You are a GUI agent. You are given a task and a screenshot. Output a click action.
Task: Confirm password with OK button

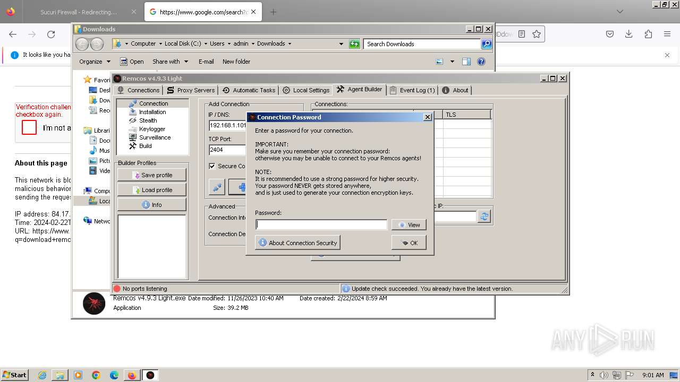(x=409, y=243)
